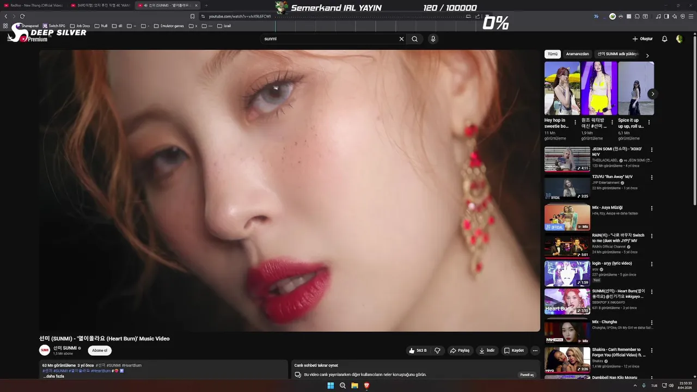The height and width of the screenshot is (392, 697).
Task: Switch to Redfoo - New Thang tab
Action: (34, 5)
